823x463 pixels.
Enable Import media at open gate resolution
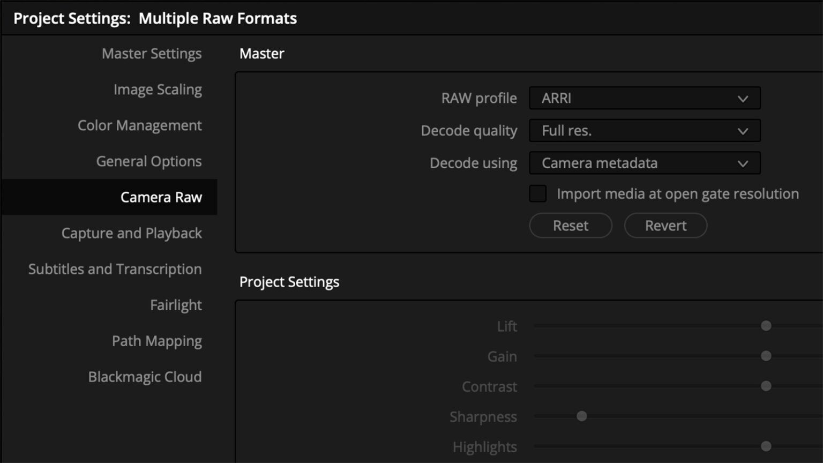tap(537, 193)
